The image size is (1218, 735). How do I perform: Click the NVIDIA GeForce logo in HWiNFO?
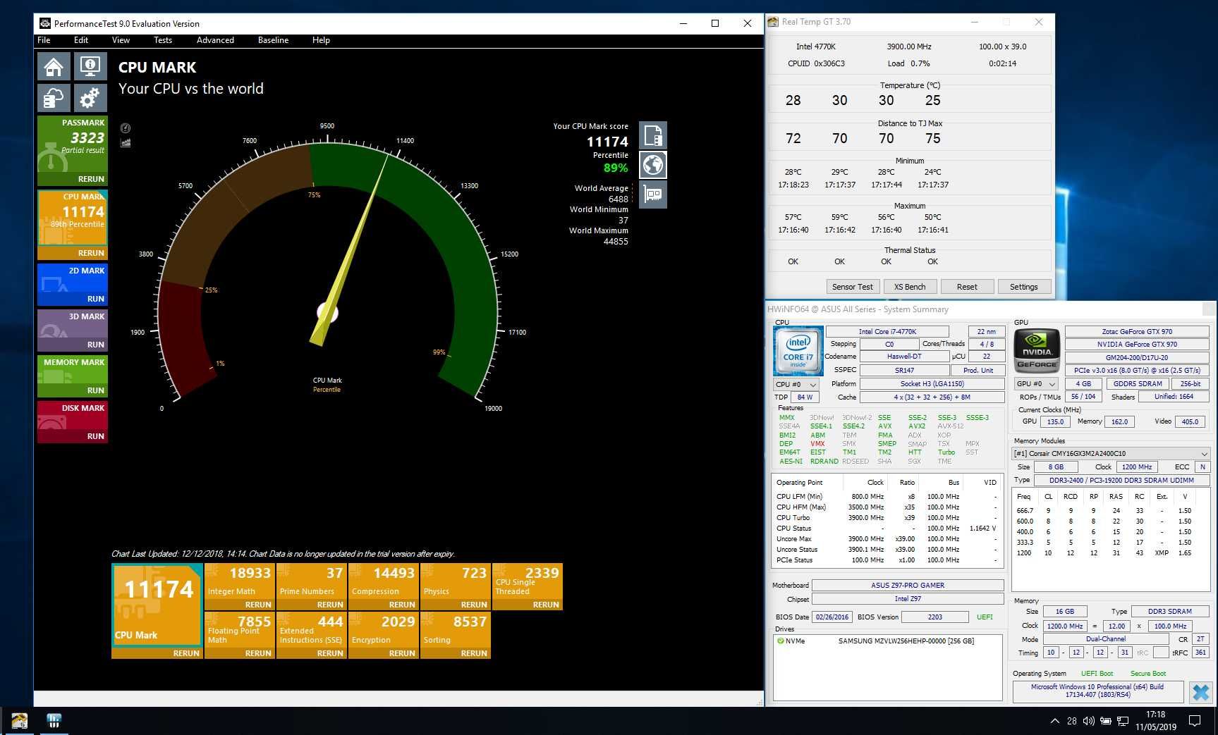point(1037,350)
